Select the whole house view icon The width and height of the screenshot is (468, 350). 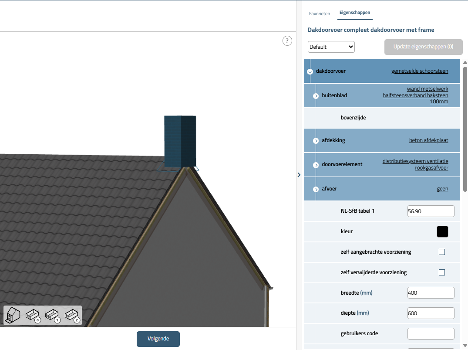(x=13, y=315)
